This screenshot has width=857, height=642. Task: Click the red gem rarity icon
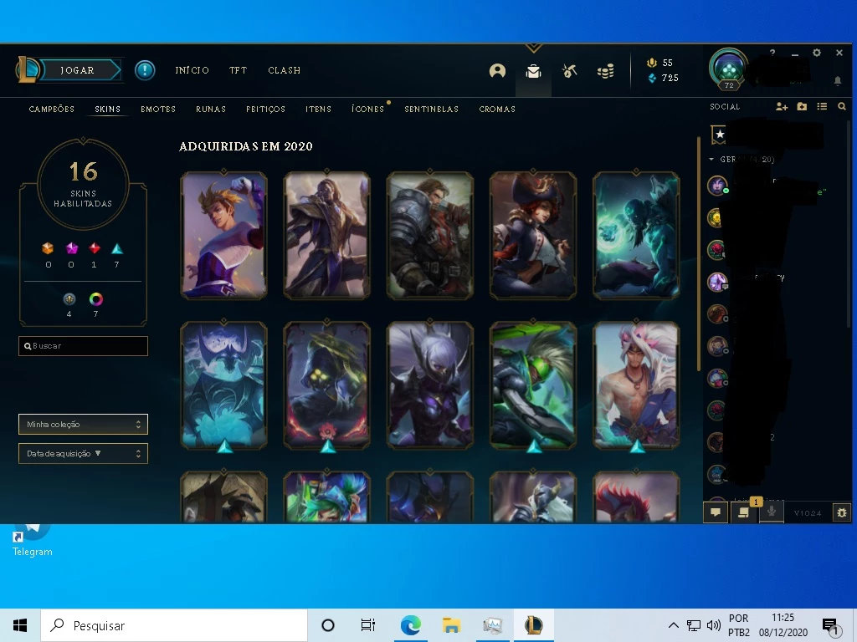(x=95, y=249)
